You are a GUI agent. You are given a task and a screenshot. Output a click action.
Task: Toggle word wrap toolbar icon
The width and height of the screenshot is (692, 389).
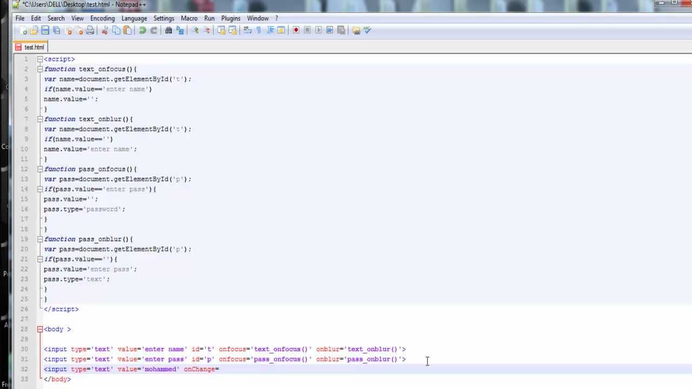coord(248,30)
